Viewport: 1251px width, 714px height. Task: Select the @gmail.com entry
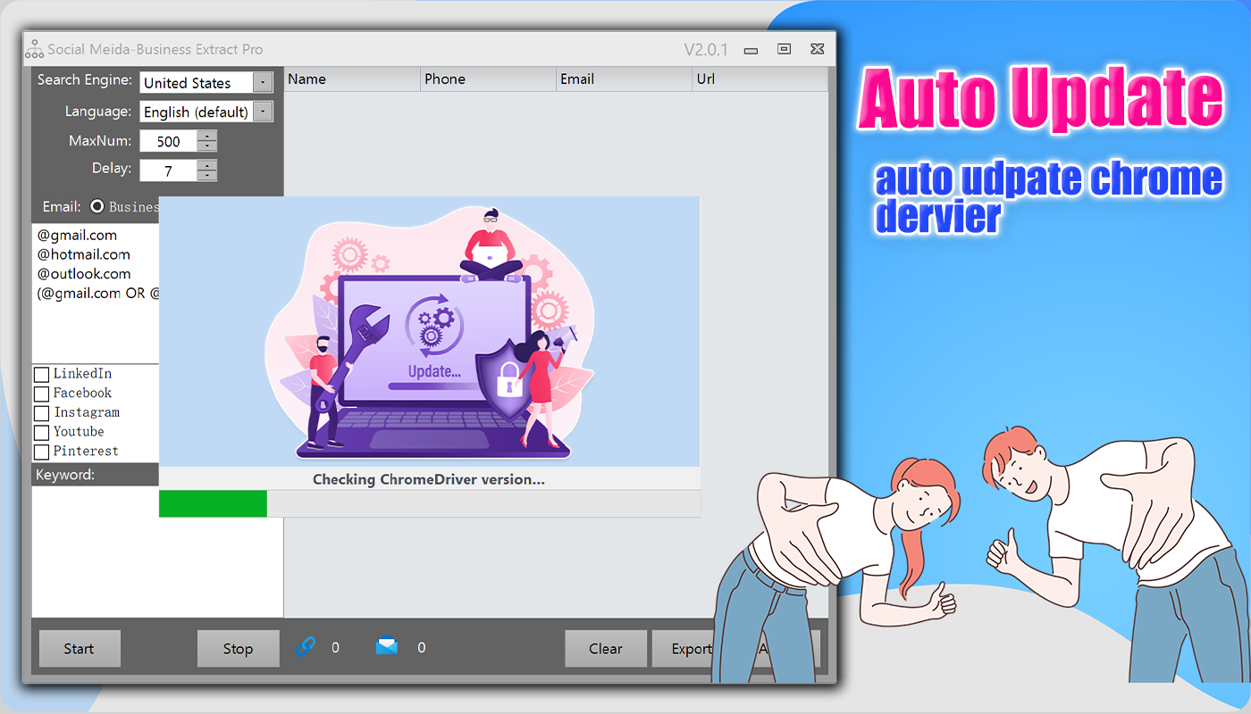77,235
